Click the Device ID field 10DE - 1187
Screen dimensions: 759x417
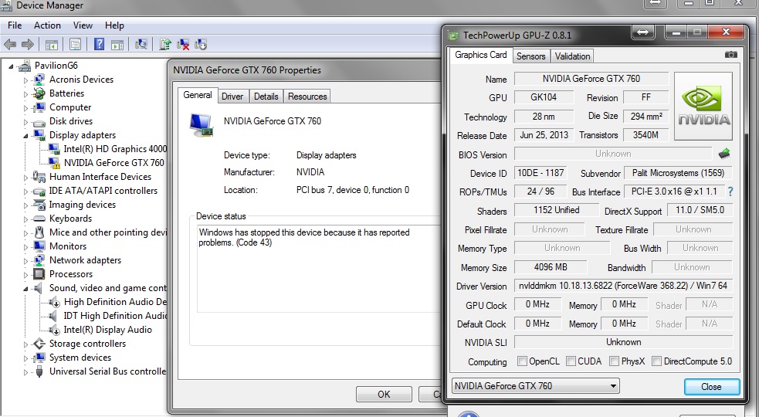(x=540, y=173)
